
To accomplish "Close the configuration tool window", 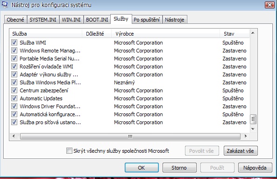I will tap(270, 5).
